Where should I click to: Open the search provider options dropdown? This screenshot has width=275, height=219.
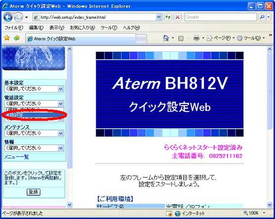click(269, 17)
